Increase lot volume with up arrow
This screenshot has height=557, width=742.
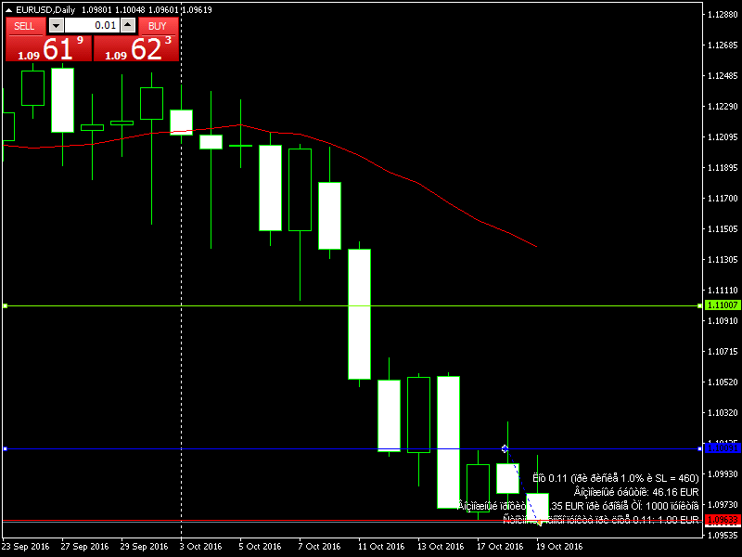(128, 26)
